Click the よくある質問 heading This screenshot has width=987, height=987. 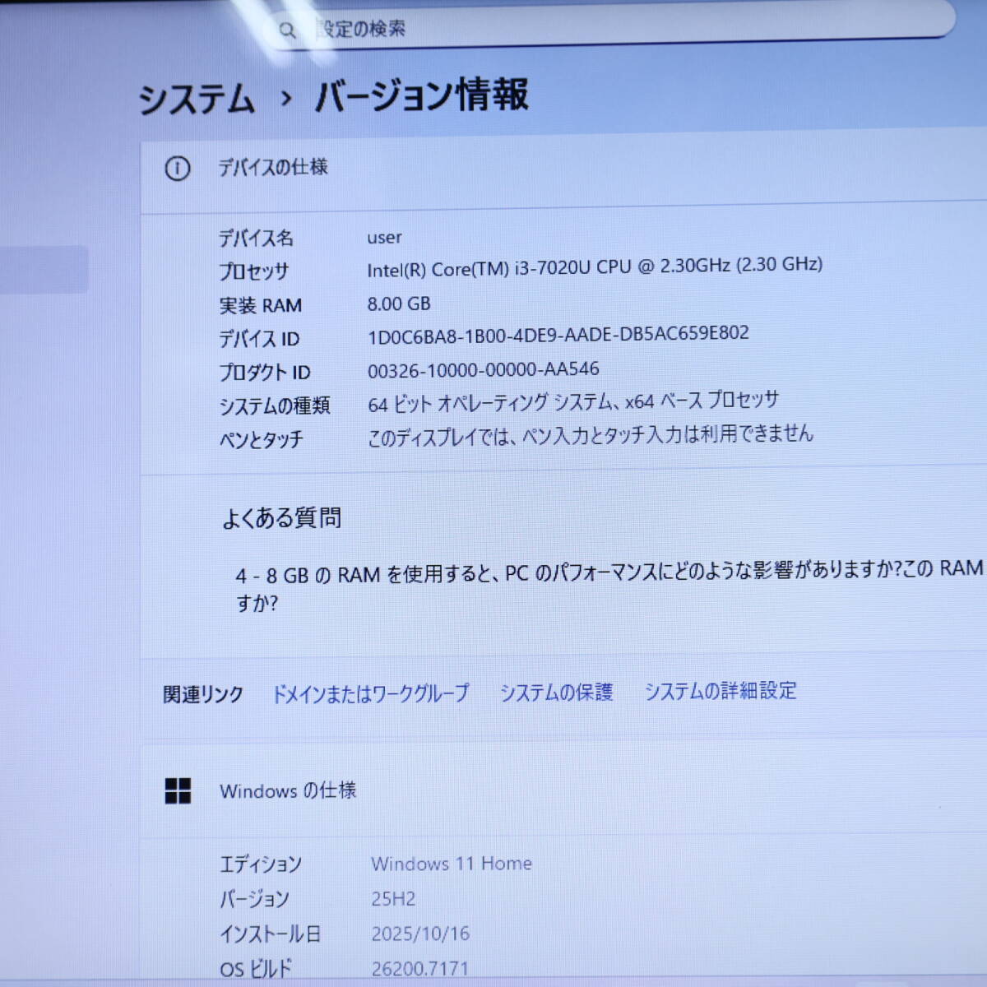coord(282,518)
